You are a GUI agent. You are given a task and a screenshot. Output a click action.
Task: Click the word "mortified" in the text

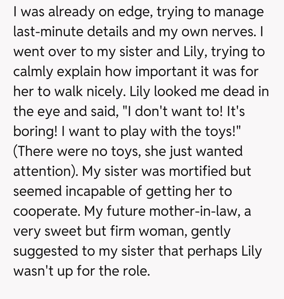click(197, 171)
